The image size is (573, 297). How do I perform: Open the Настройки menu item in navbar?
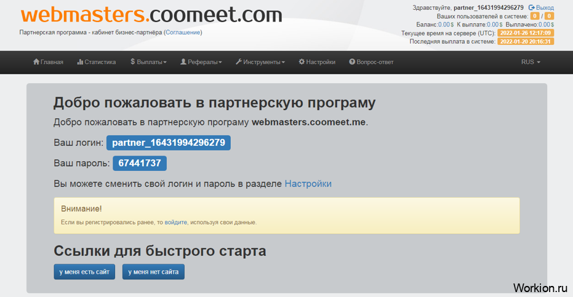(317, 61)
